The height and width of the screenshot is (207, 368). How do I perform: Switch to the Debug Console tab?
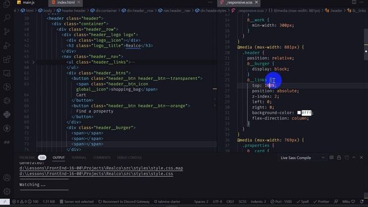pyautogui.click(x=129, y=158)
